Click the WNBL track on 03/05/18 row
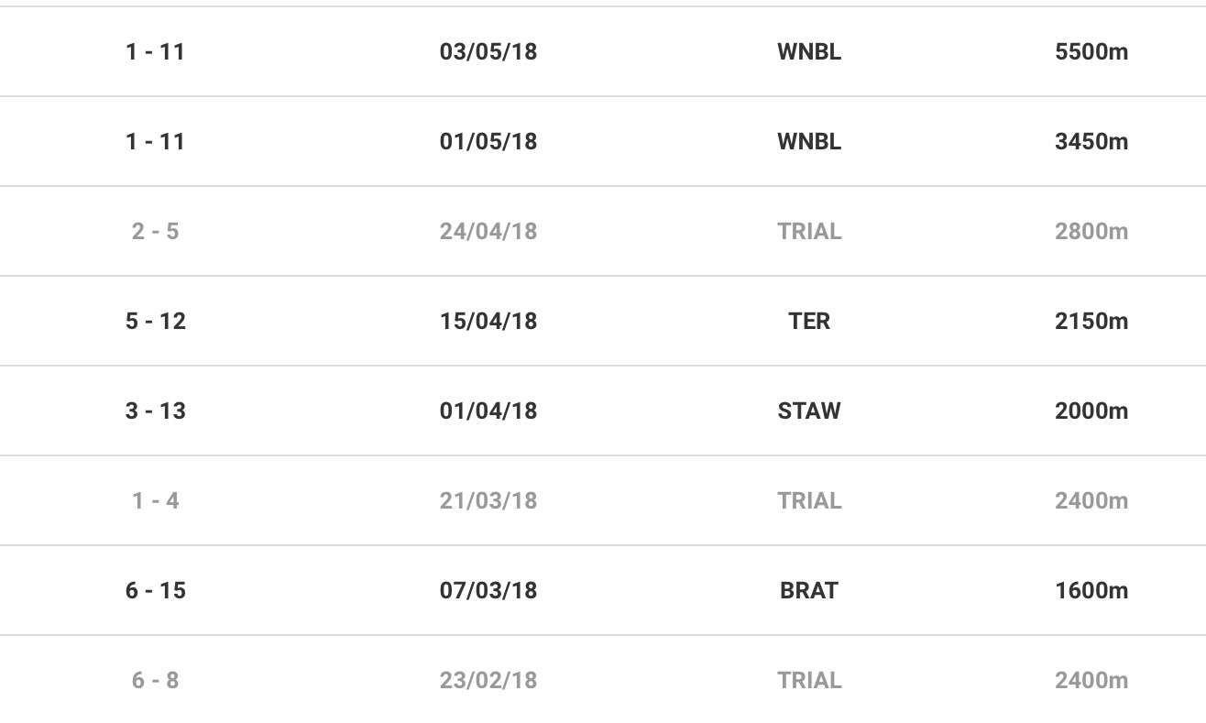1206x723 pixels. pos(808,52)
